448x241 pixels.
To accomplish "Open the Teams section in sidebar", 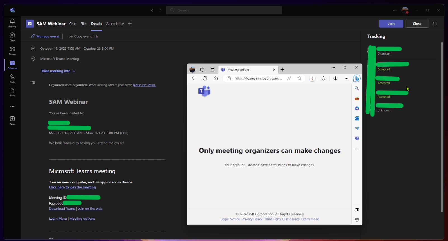I will point(12,51).
